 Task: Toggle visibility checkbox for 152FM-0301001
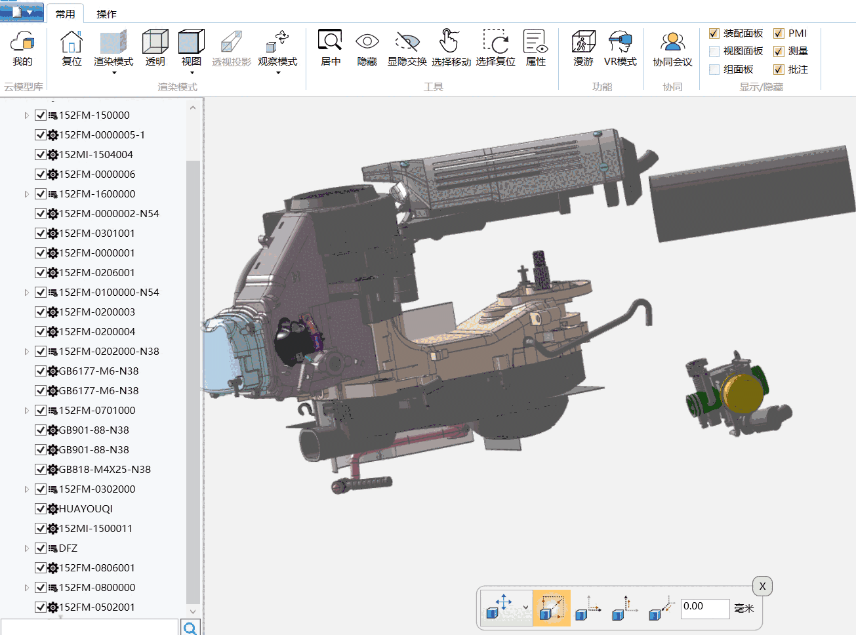(41, 234)
